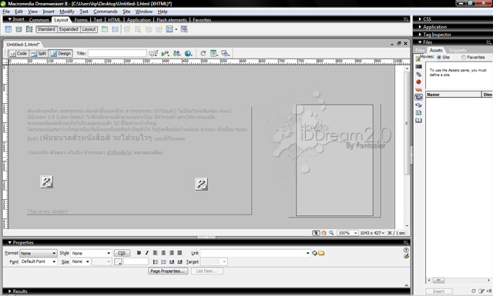
Task: Click the Refresh Design View icon
Action: point(203,53)
